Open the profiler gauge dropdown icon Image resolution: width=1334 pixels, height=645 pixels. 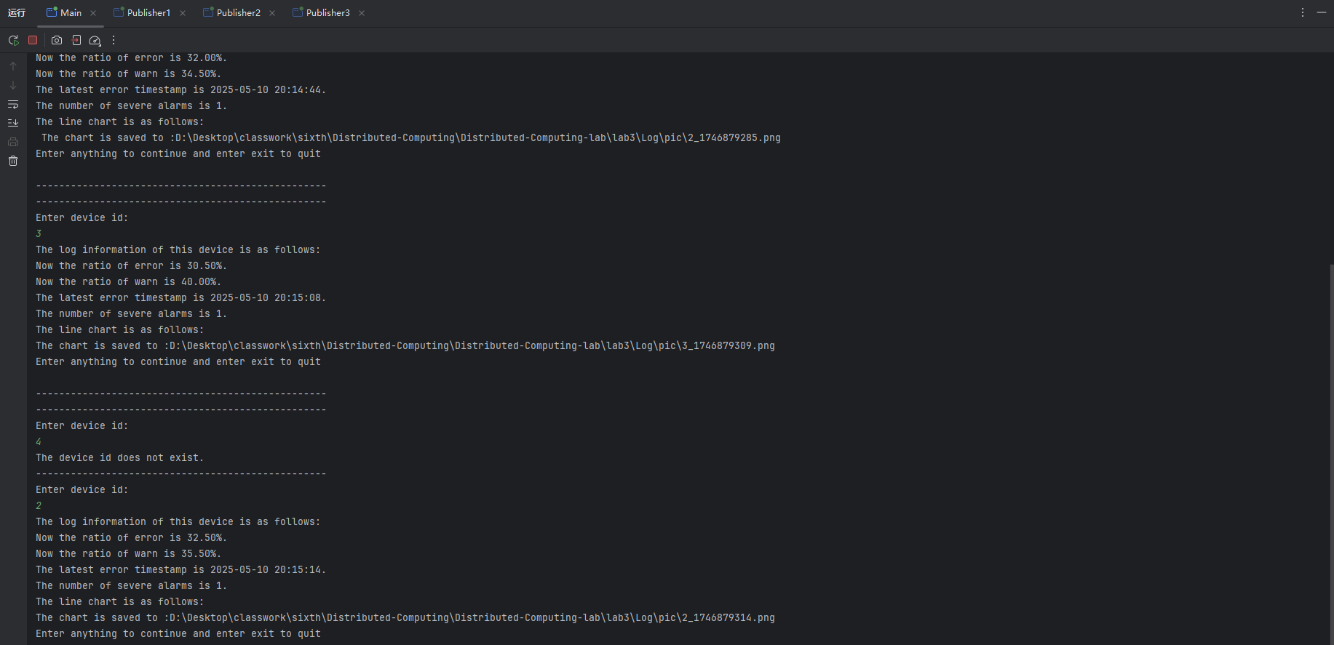[x=95, y=41]
